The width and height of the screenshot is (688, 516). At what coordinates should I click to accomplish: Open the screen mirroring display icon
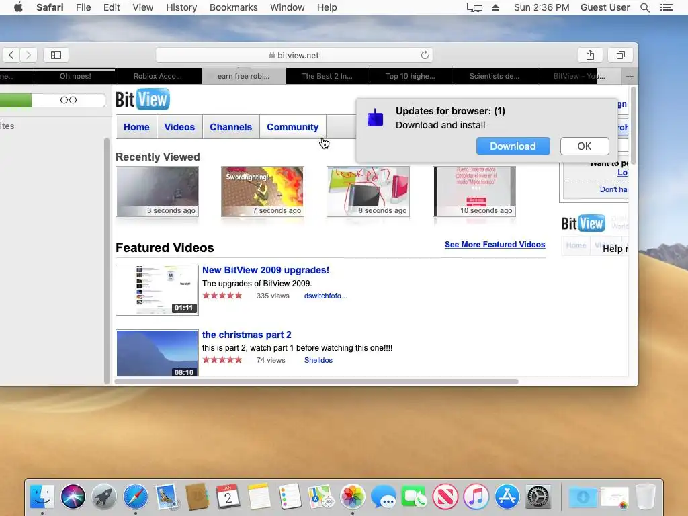tap(474, 7)
